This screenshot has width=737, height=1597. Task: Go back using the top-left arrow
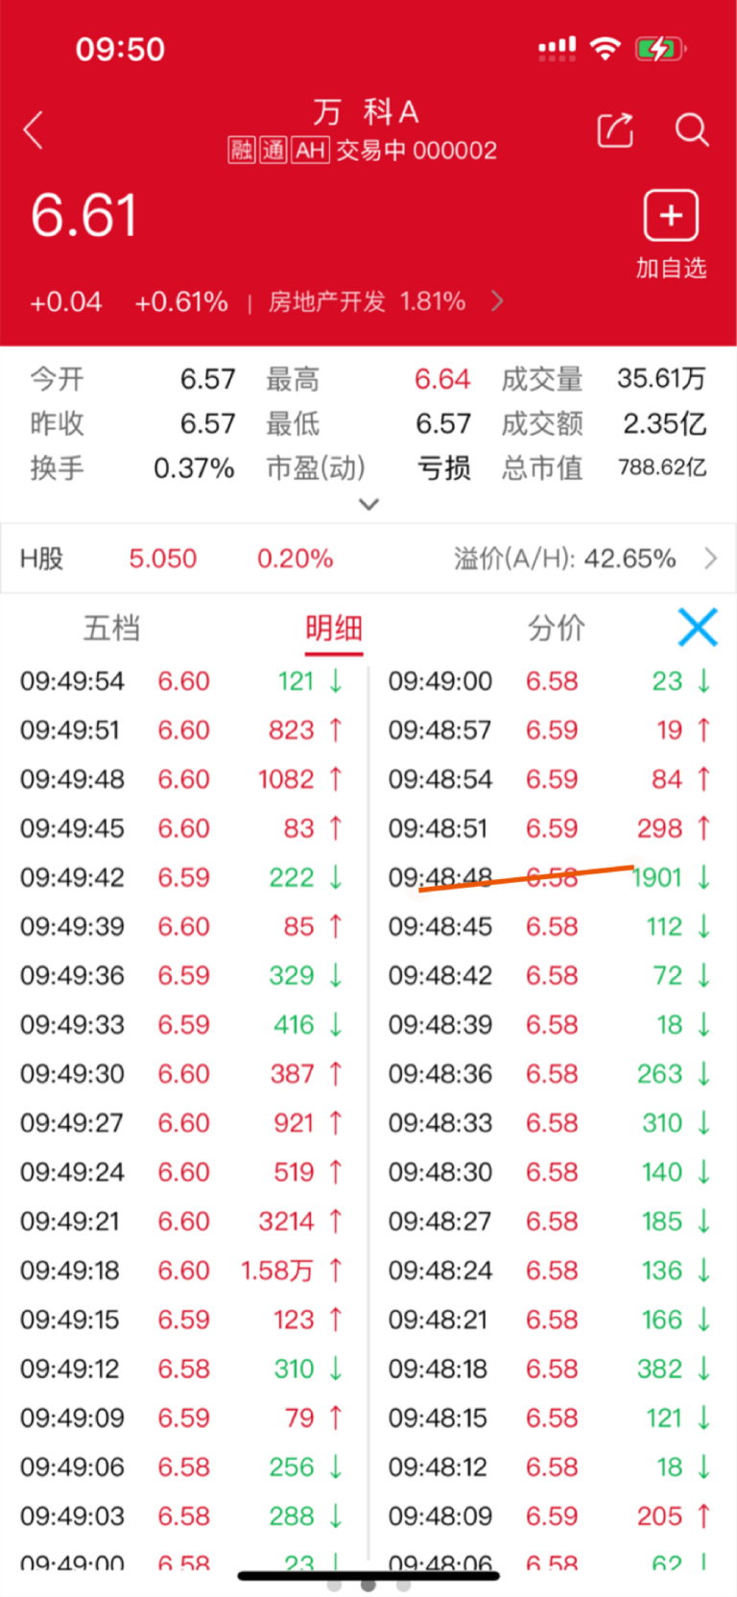coord(34,131)
